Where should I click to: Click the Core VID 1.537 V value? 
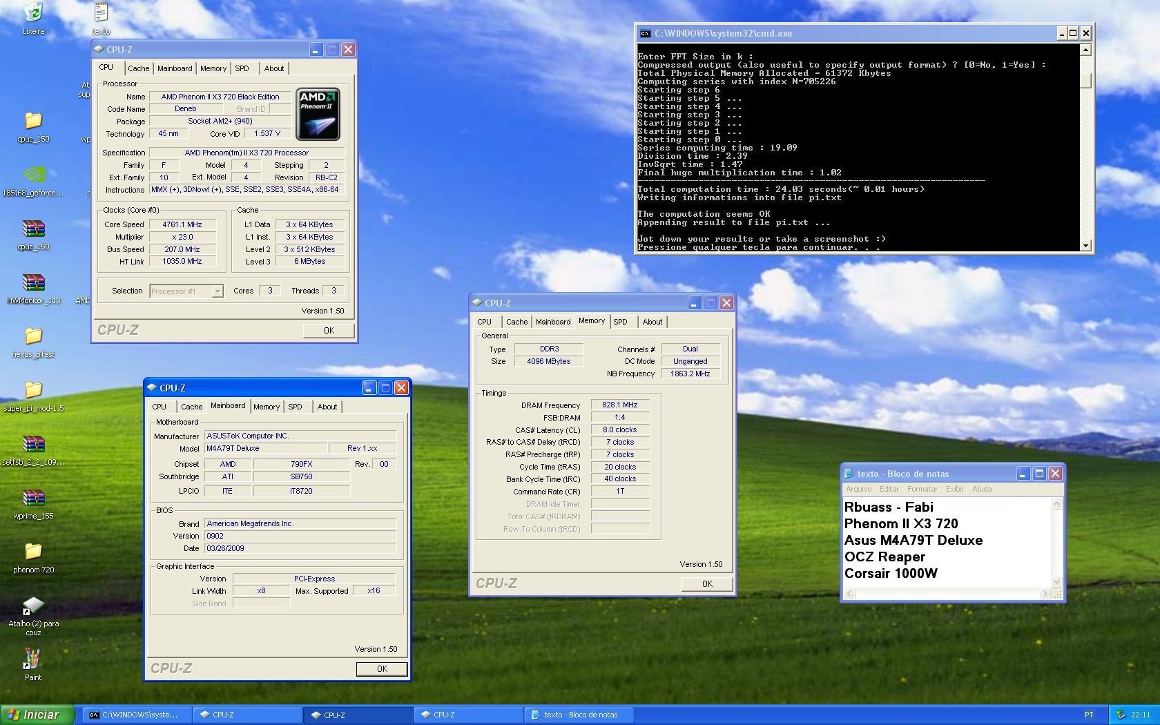pyautogui.click(x=267, y=134)
